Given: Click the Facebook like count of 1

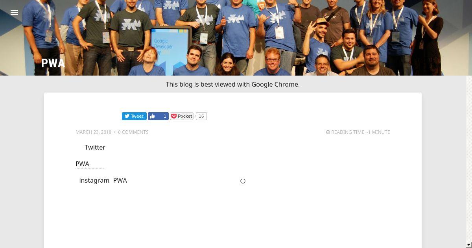Looking at the screenshot, I should pyautogui.click(x=164, y=116).
